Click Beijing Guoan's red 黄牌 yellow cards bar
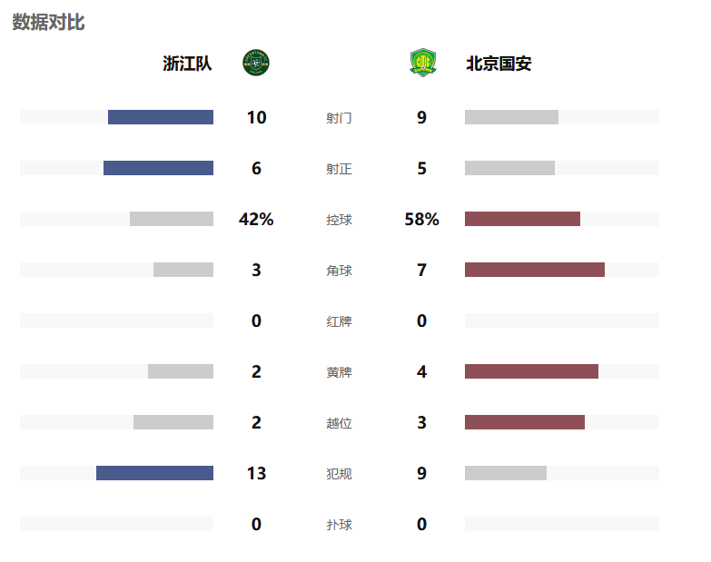Image resolution: width=711 pixels, height=562 pixels. (x=531, y=371)
